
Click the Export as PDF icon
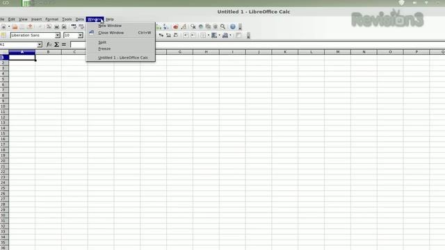tap(49, 26)
